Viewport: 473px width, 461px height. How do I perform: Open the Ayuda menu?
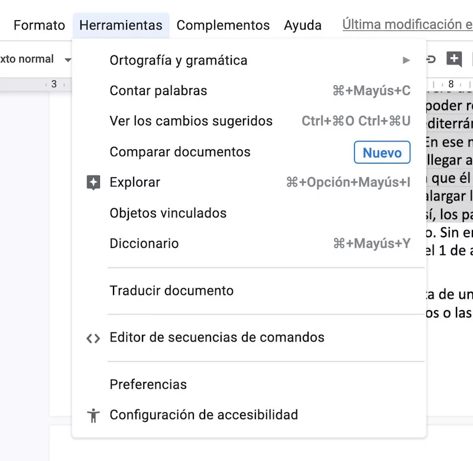[x=303, y=25]
